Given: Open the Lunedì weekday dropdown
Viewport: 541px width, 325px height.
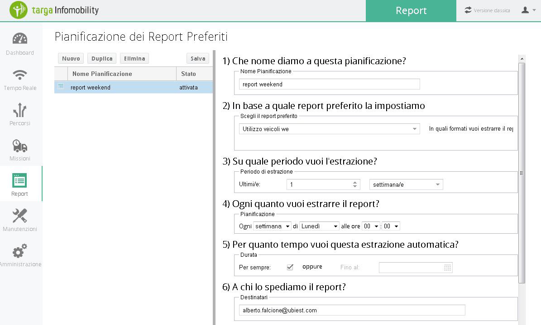Looking at the screenshot, I should [x=319, y=226].
